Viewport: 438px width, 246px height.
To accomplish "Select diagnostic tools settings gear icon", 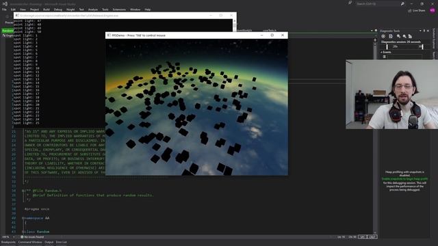I will pos(383,36).
